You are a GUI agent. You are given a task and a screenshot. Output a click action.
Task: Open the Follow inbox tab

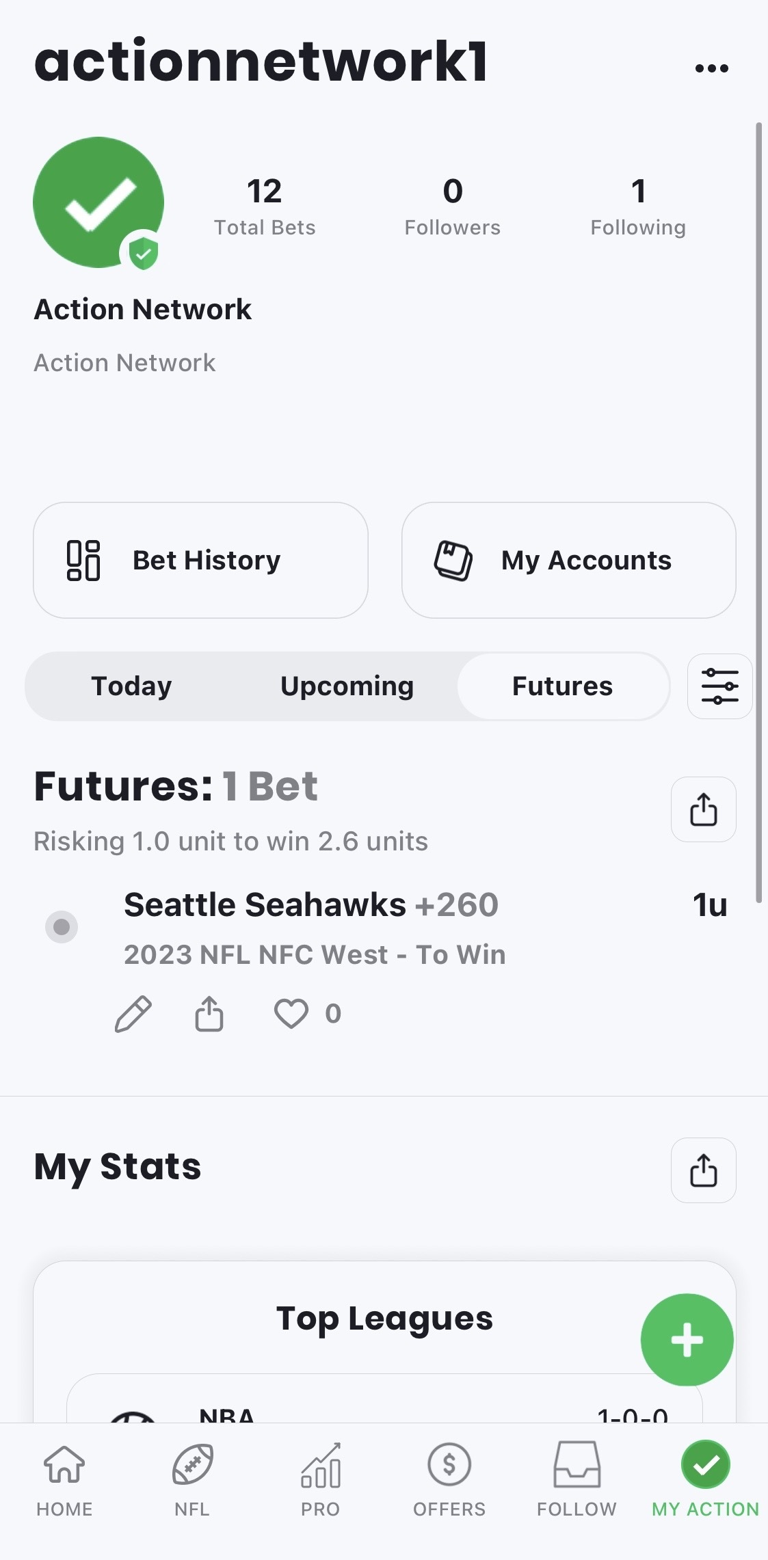pyautogui.click(x=577, y=1480)
